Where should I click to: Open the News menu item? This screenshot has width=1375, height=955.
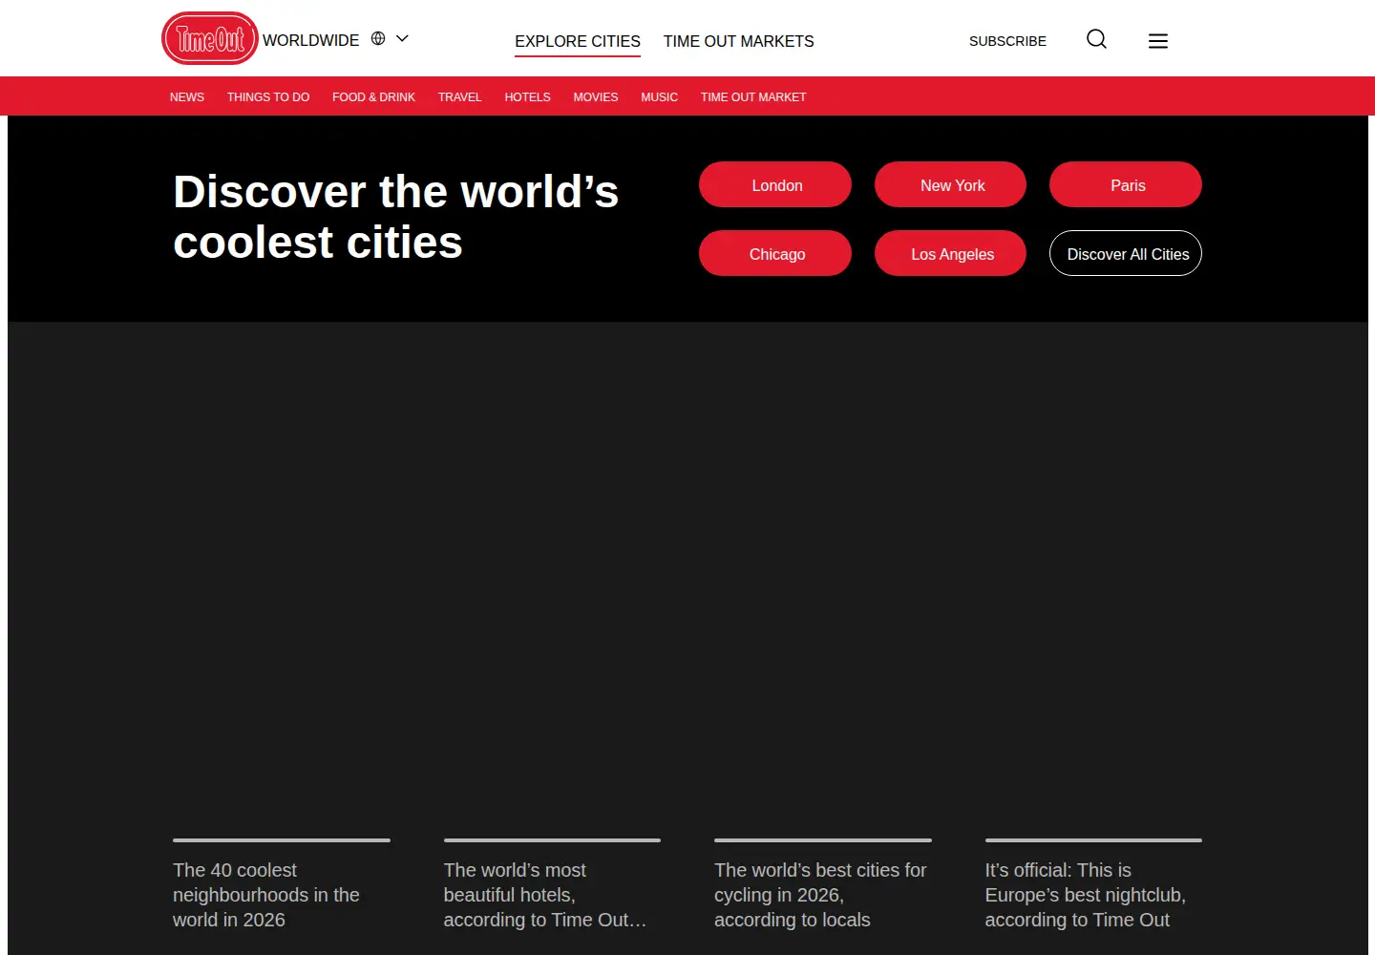(x=187, y=97)
